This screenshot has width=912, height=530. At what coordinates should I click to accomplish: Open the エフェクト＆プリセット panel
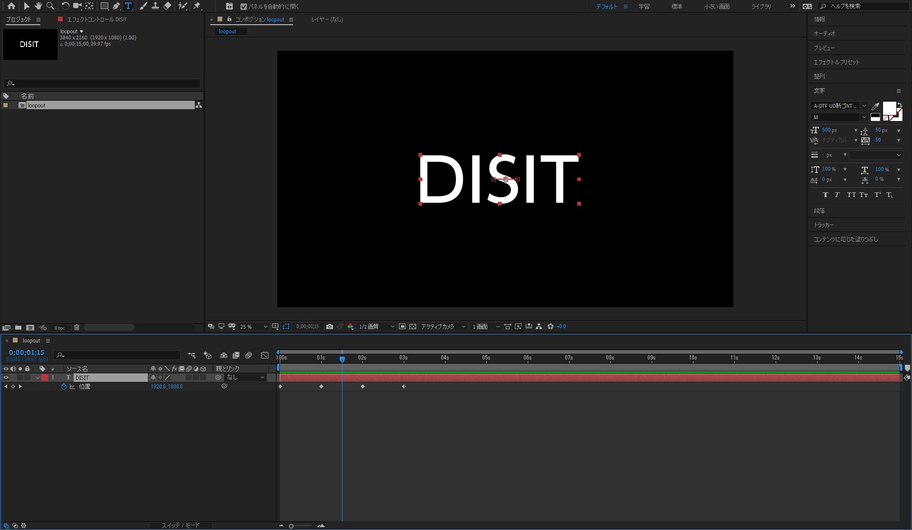[x=836, y=62]
